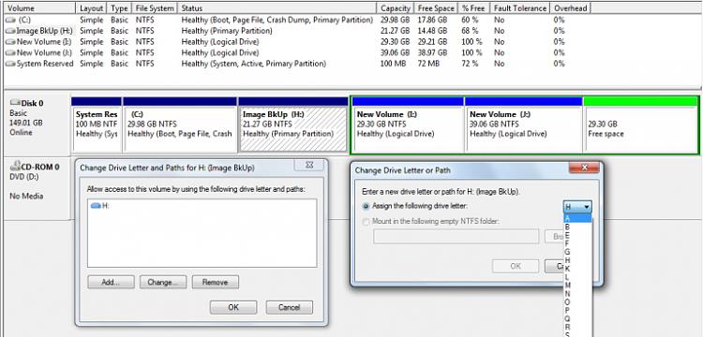Select the New Volume (J:) partition block
The height and width of the screenshot is (337, 703).
click(524, 125)
